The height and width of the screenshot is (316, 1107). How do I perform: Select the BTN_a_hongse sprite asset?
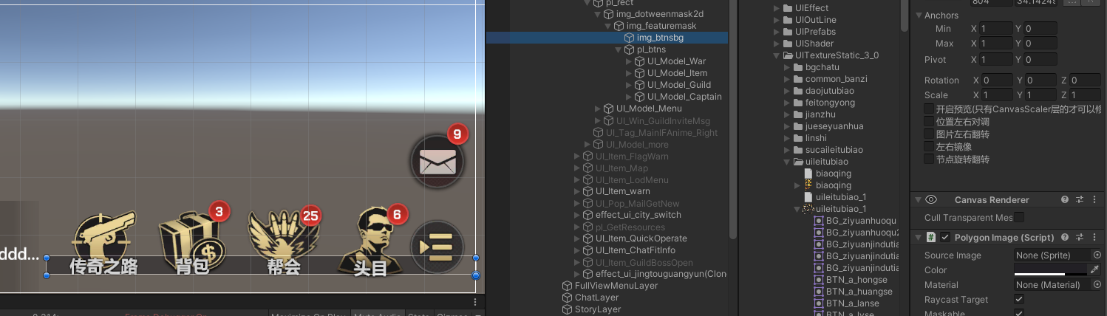click(x=856, y=280)
